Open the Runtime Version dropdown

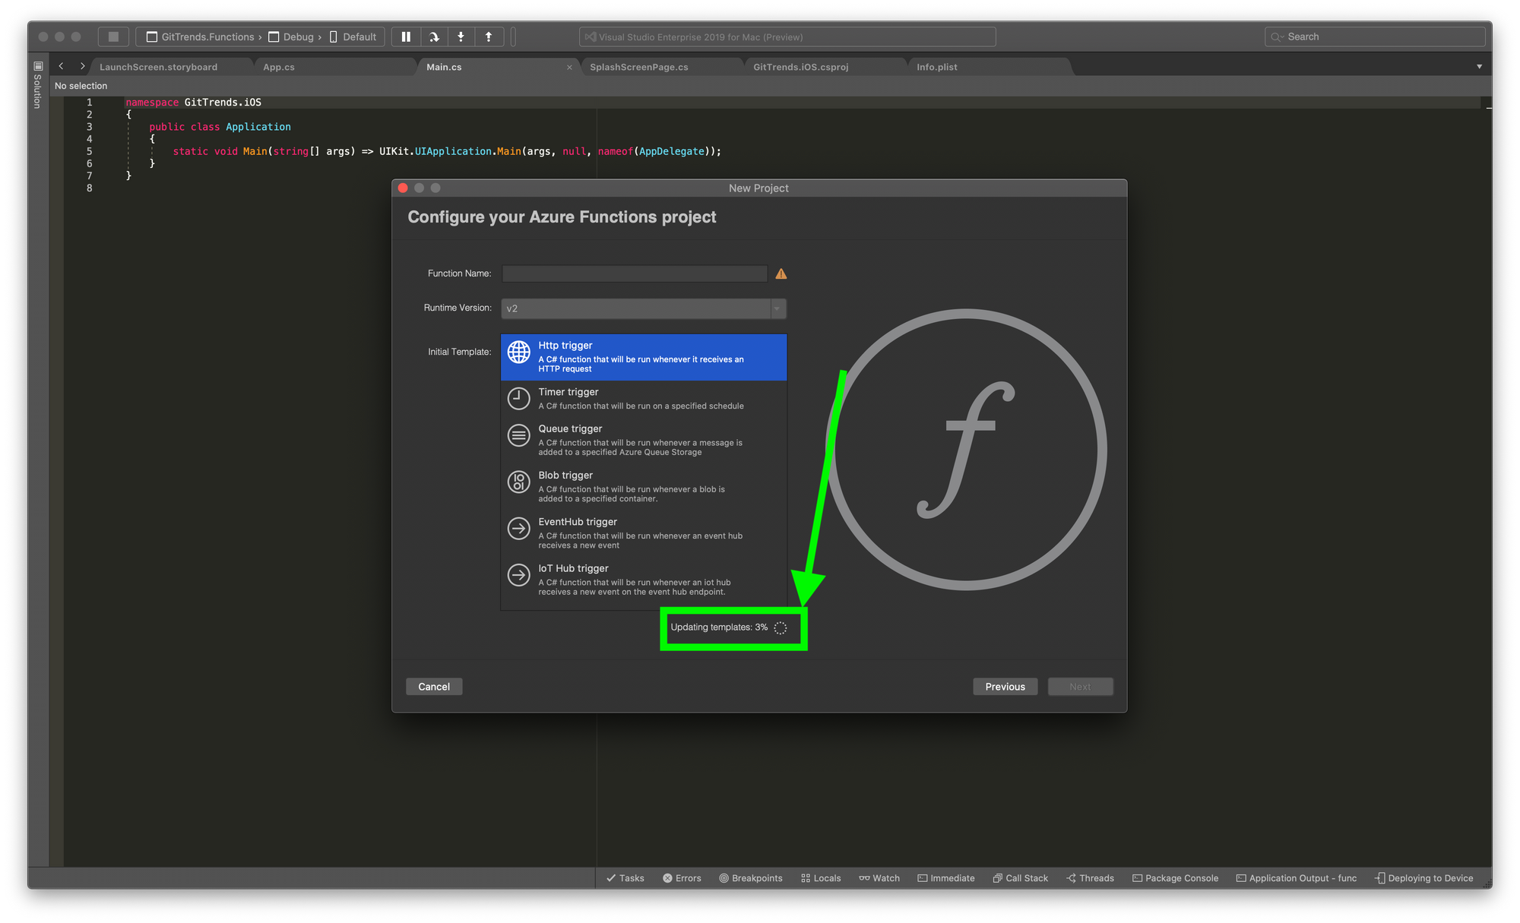[777, 308]
